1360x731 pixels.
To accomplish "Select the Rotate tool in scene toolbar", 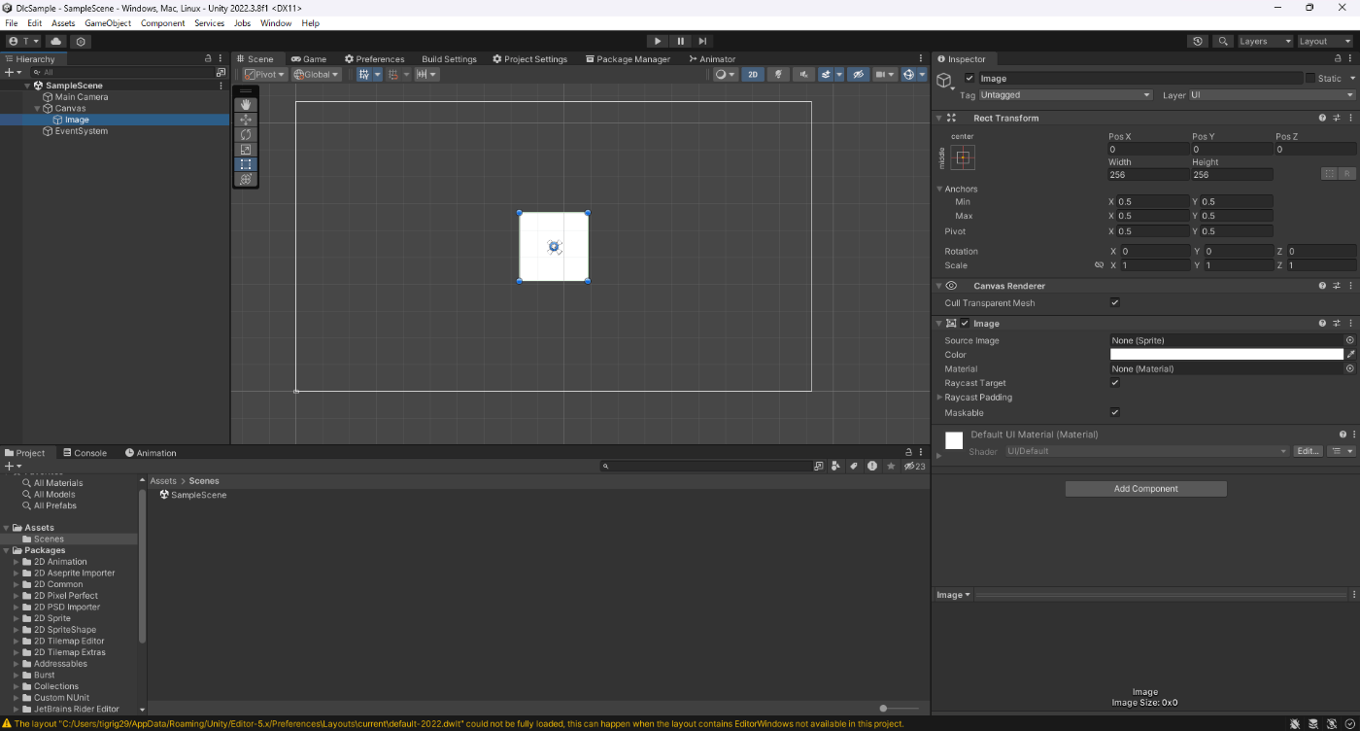I will (246, 134).
